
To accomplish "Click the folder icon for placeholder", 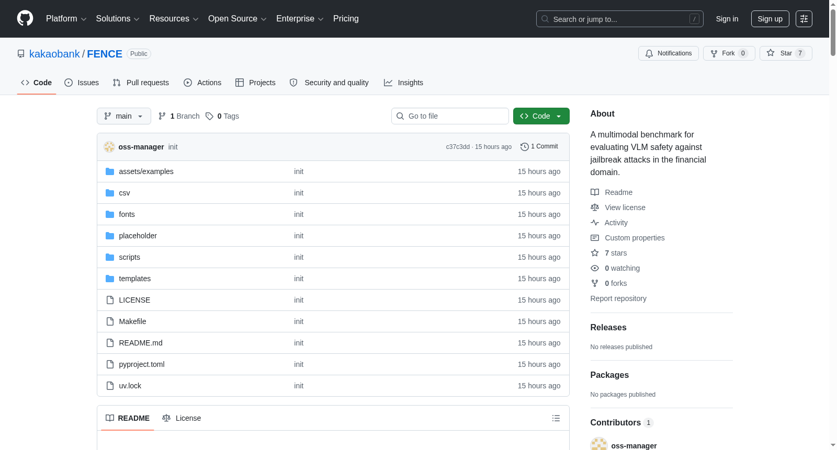I will pyautogui.click(x=110, y=236).
